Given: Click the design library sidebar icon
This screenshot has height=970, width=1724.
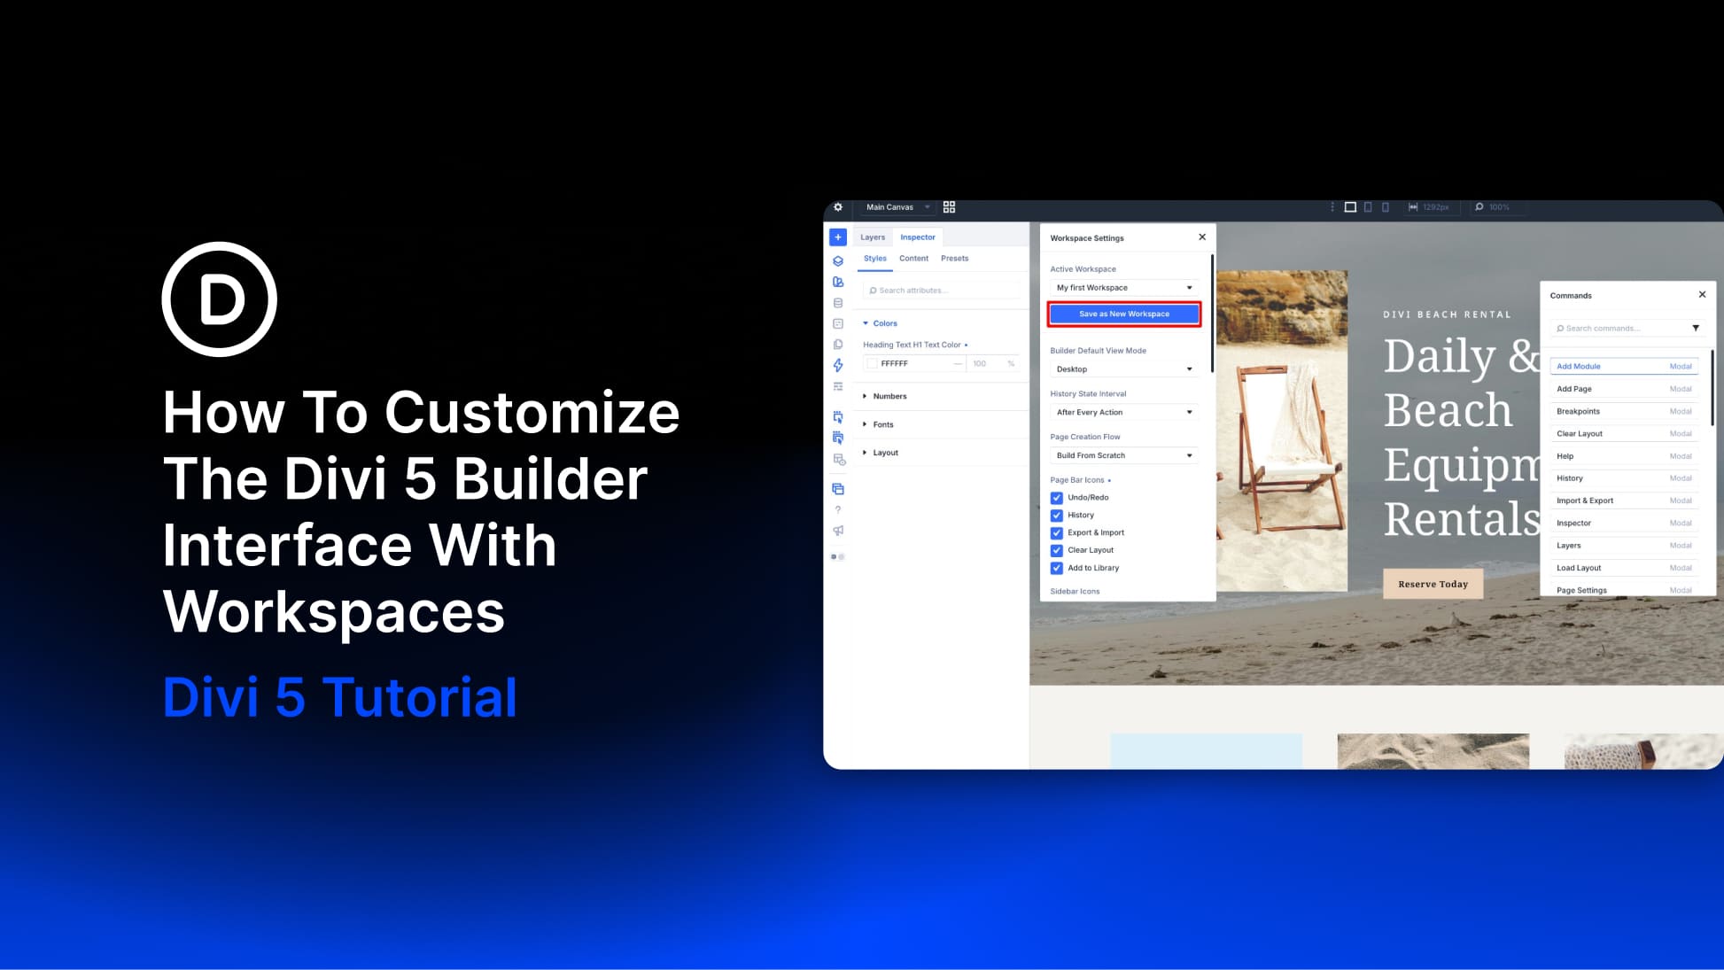Looking at the screenshot, I should click(x=838, y=282).
